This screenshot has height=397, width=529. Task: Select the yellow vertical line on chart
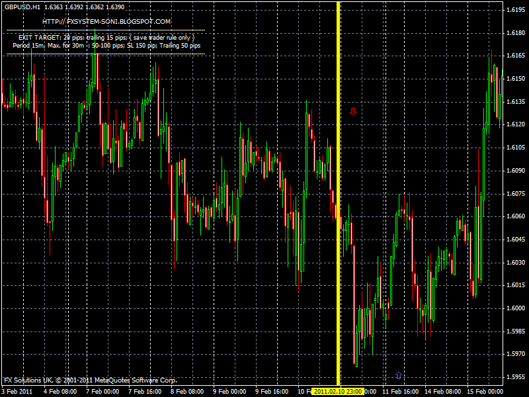[339, 198]
